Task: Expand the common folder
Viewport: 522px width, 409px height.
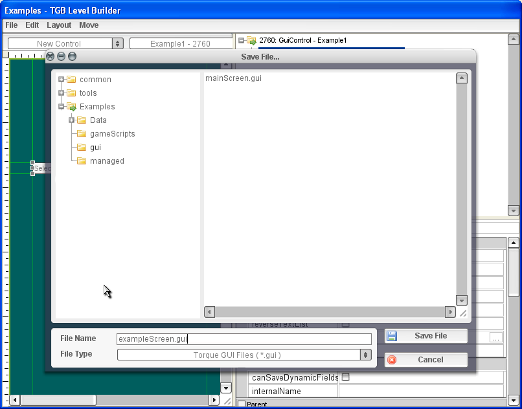Action: [61, 79]
